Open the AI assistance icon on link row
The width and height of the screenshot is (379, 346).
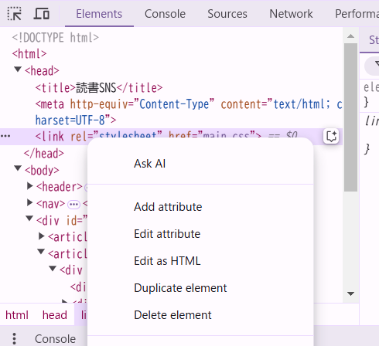(331, 136)
